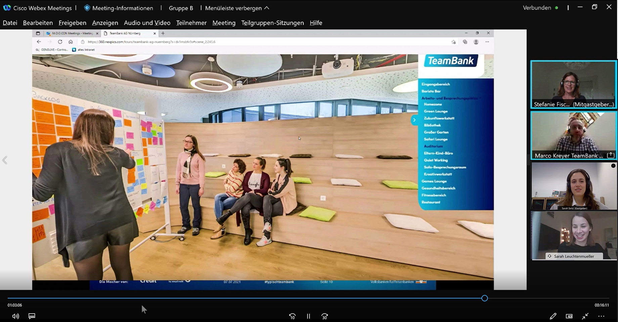Select Restaurant in tour menu
Viewport: 618px width, 322px height.
(x=431, y=202)
